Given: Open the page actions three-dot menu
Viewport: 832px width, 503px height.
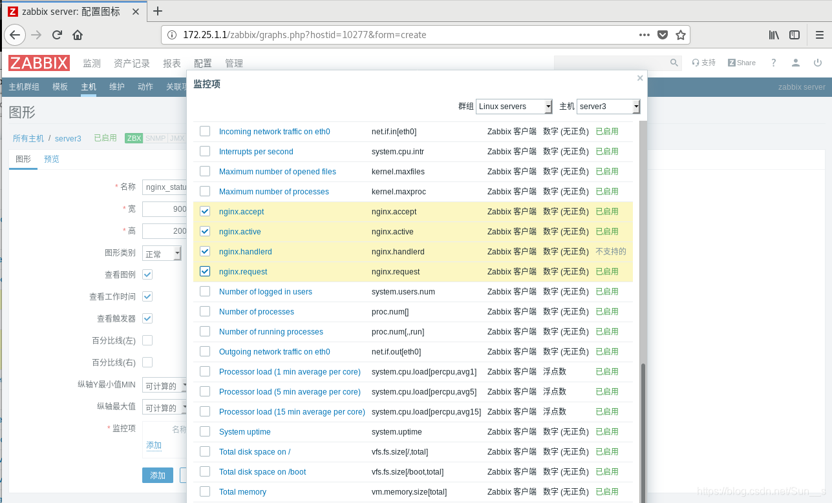Looking at the screenshot, I should coord(645,35).
